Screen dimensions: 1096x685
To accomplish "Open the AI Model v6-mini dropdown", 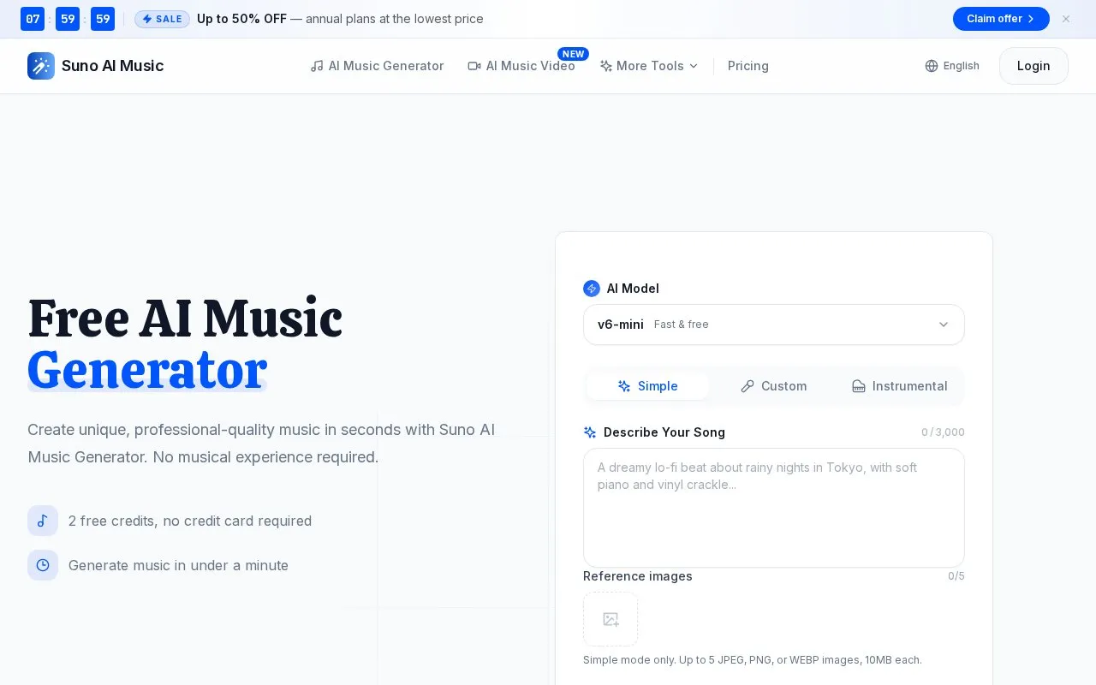I will [774, 325].
